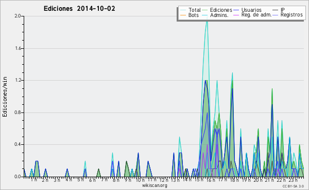309x190 pixels.
Task: Click the 0.8 y-axis value
Action: point(18,112)
